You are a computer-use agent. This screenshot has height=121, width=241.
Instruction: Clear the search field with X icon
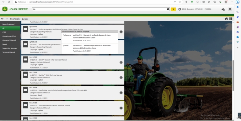pyautogui.click(x=168, y=9)
